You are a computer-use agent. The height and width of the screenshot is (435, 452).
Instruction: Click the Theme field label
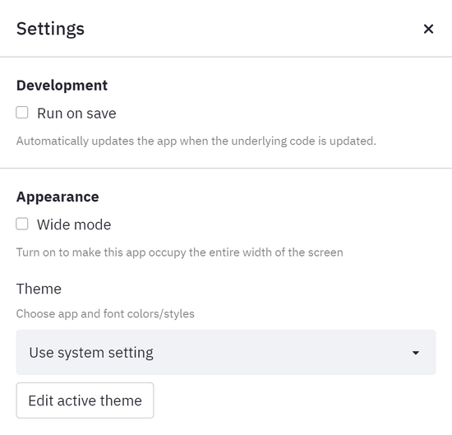tap(39, 289)
